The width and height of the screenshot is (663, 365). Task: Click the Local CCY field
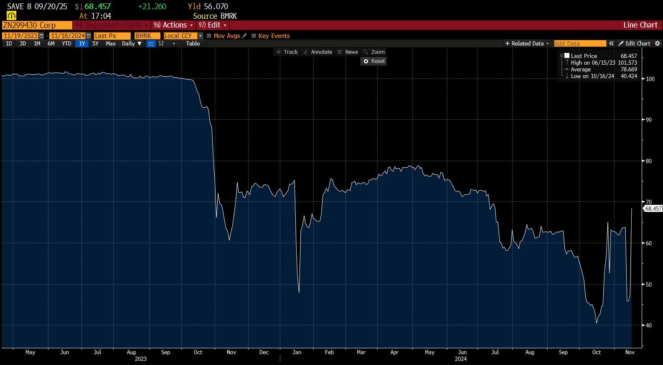click(180, 36)
